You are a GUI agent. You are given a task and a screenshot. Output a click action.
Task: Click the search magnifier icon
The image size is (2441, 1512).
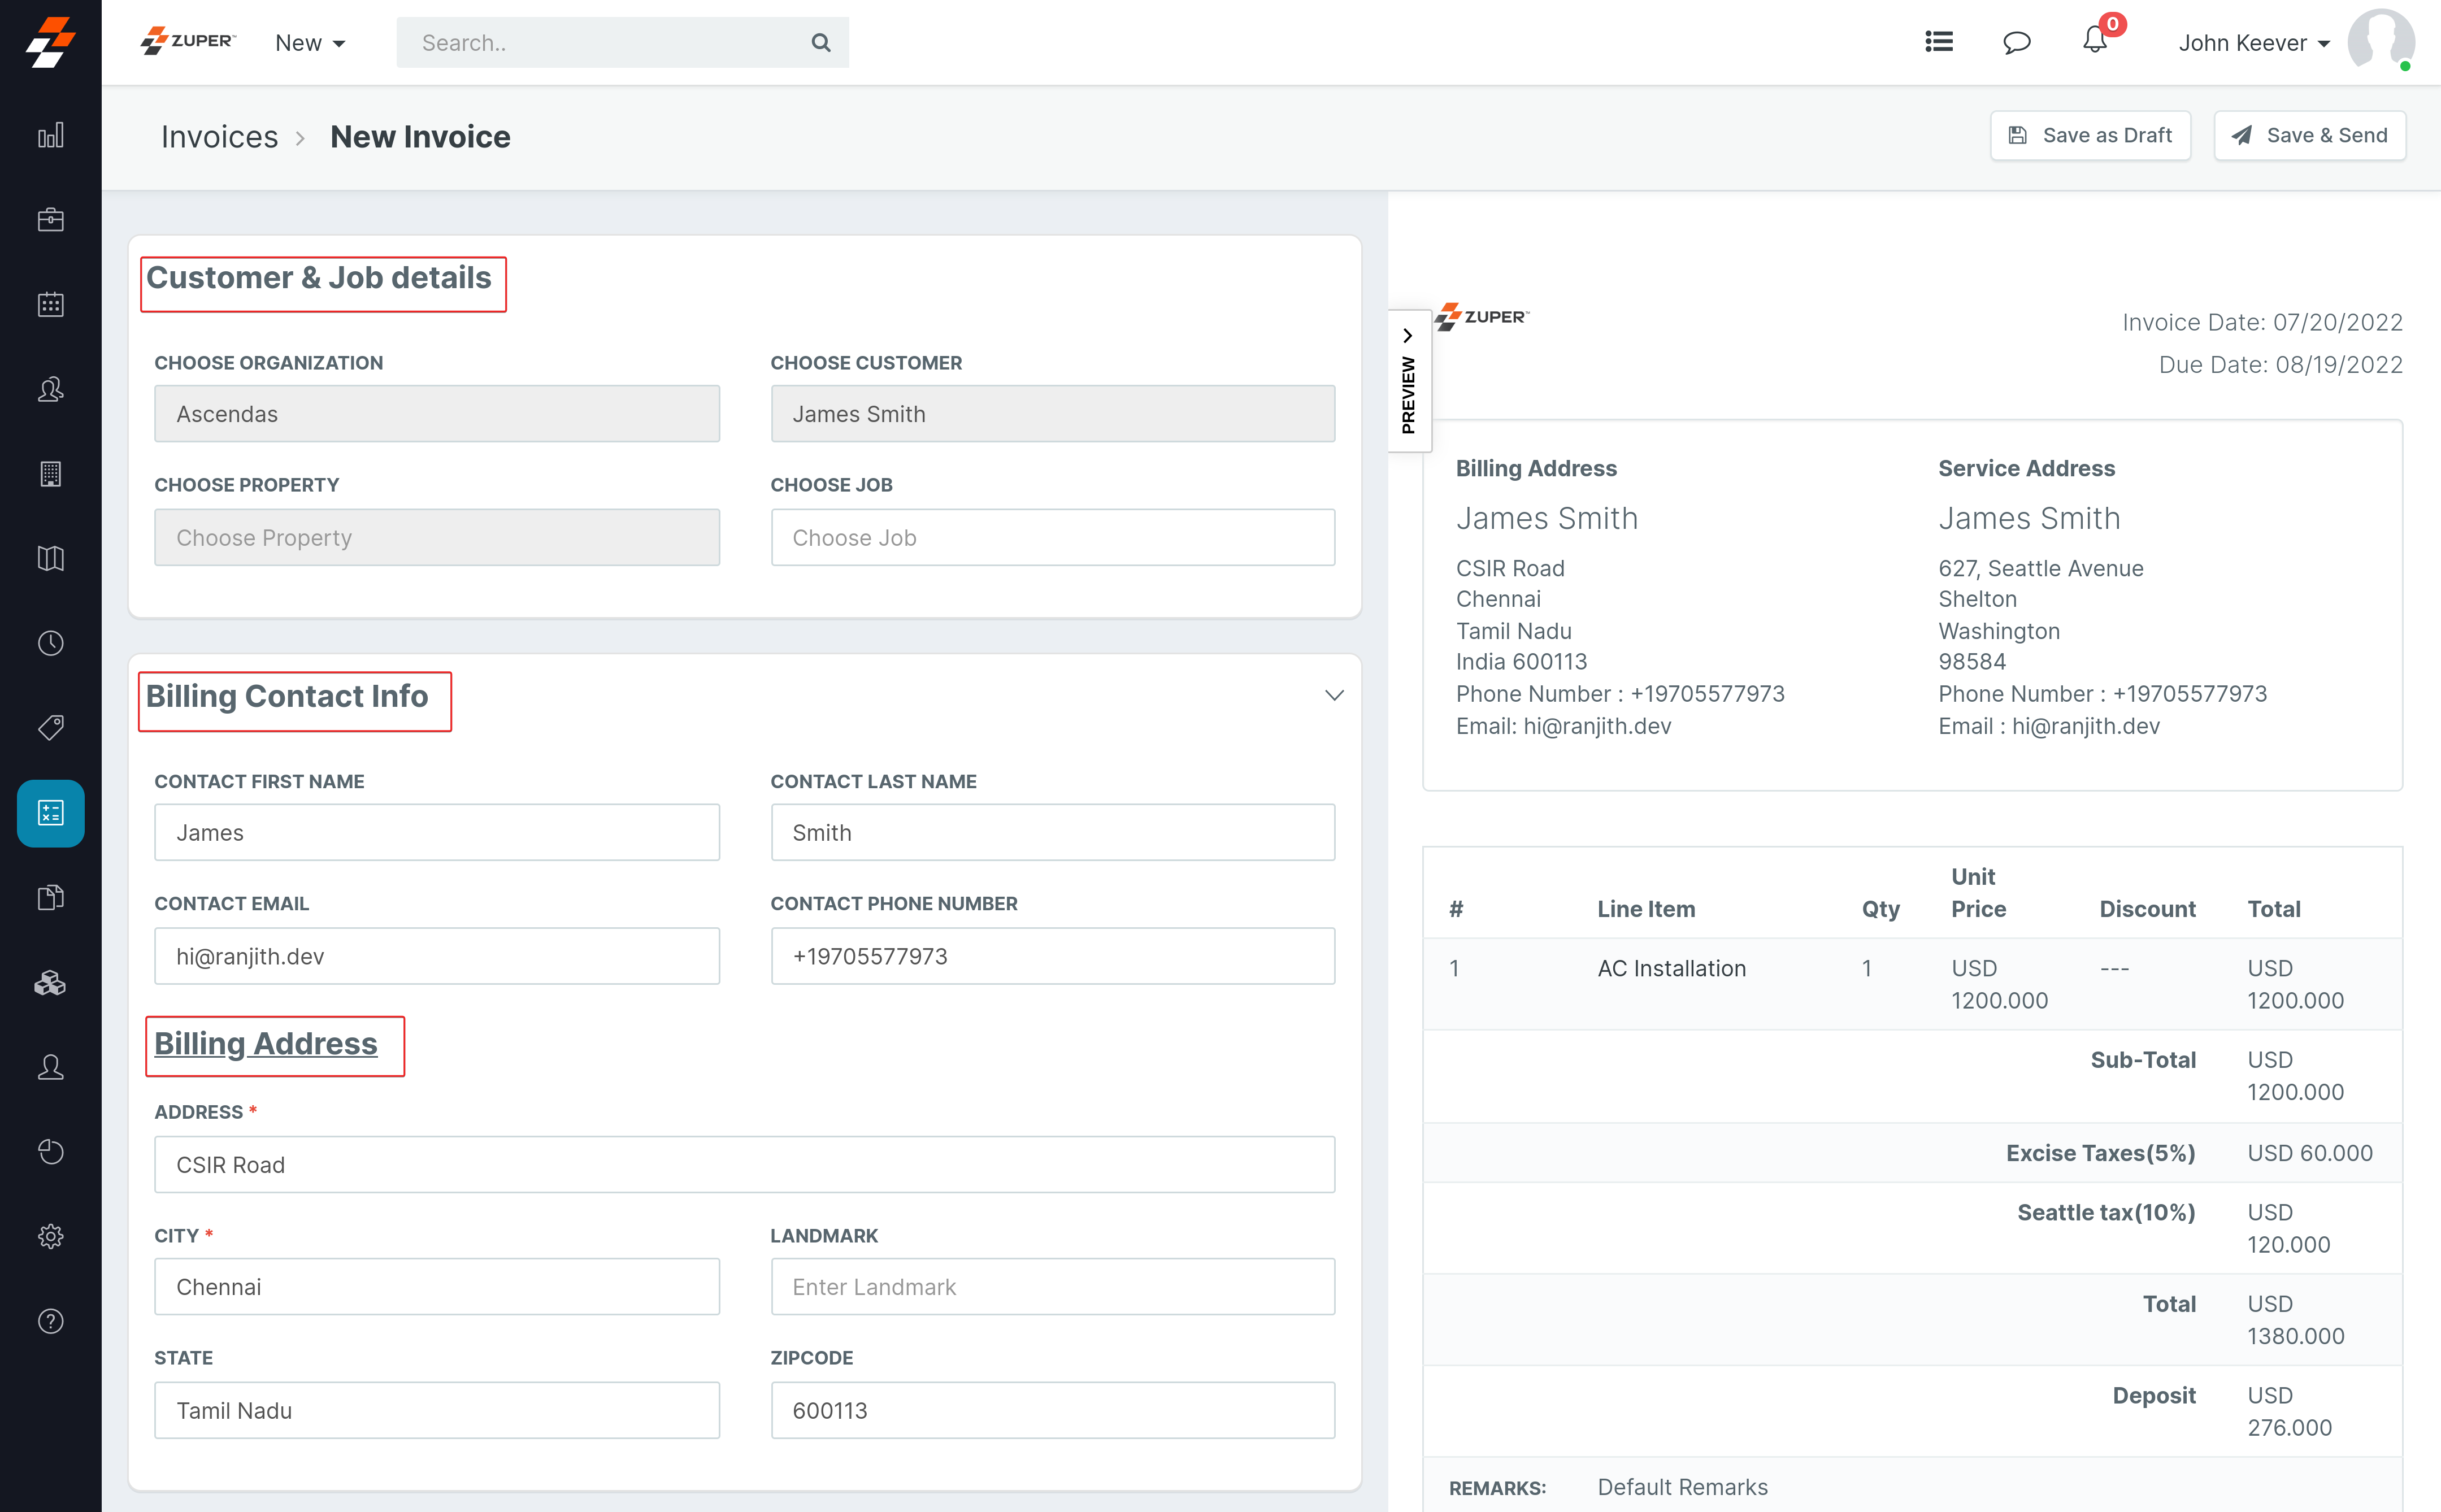coord(820,43)
